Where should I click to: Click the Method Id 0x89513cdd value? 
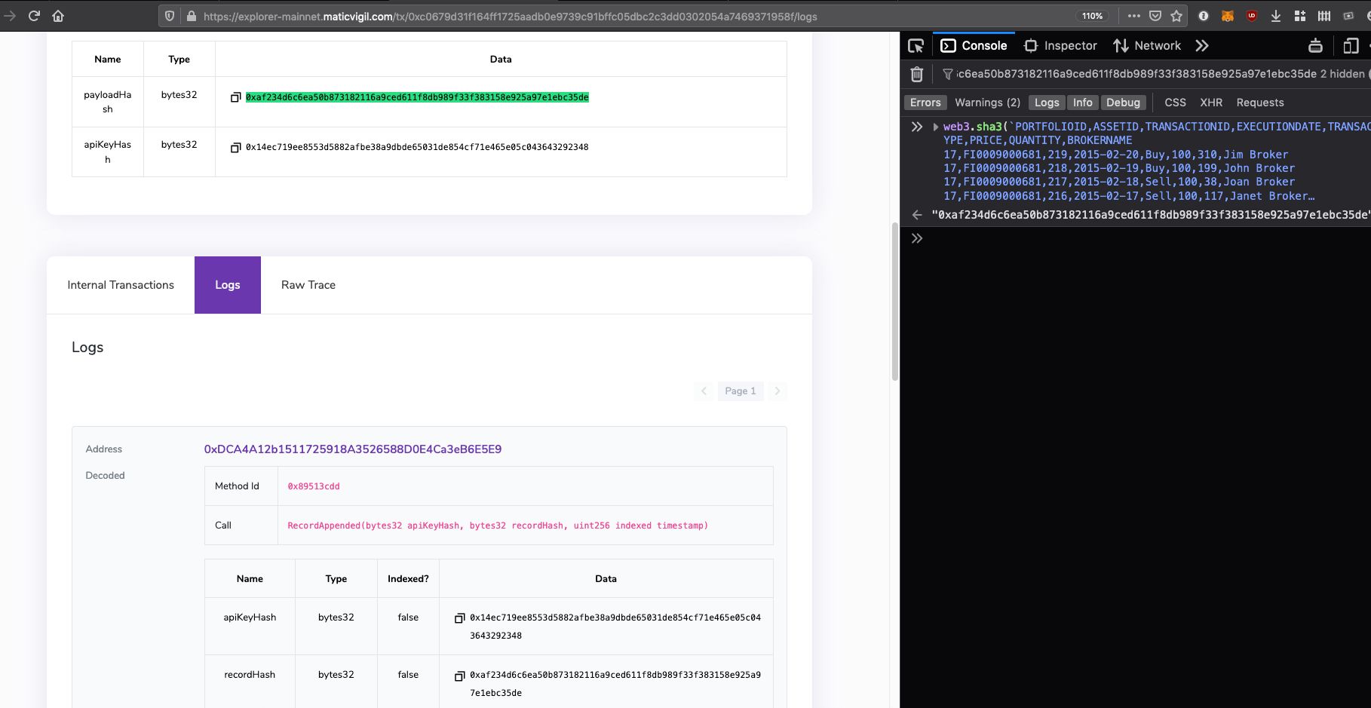(x=314, y=486)
